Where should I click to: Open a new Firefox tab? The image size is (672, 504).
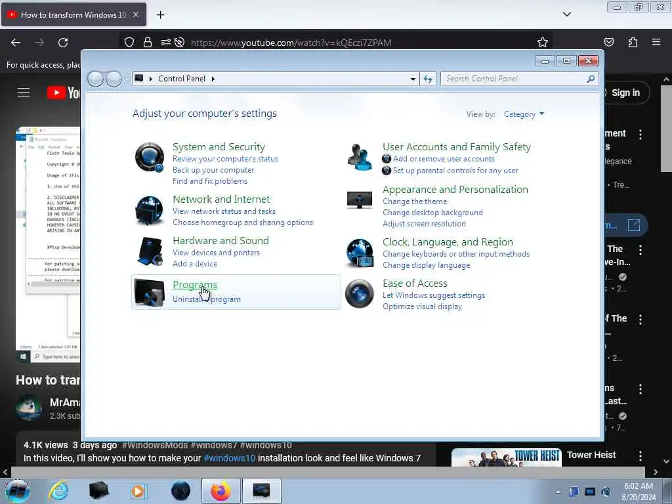click(x=160, y=15)
